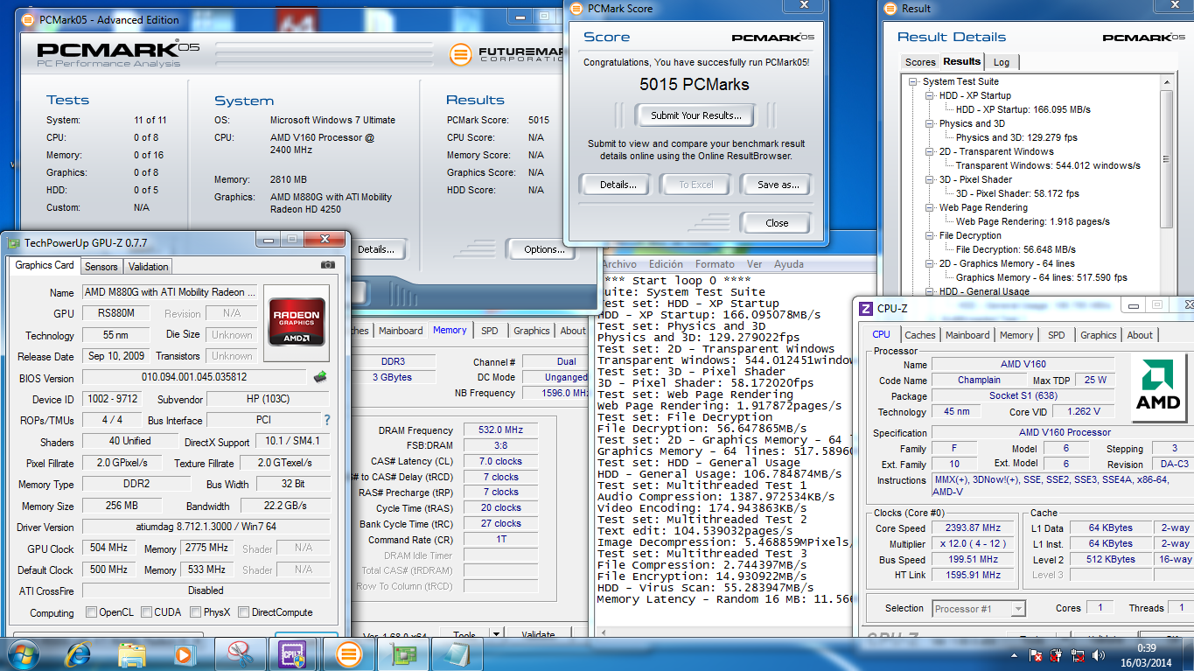Click GPU-Z BIOS save chip icon
Image resolution: width=1194 pixels, height=671 pixels.
click(320, 377)
